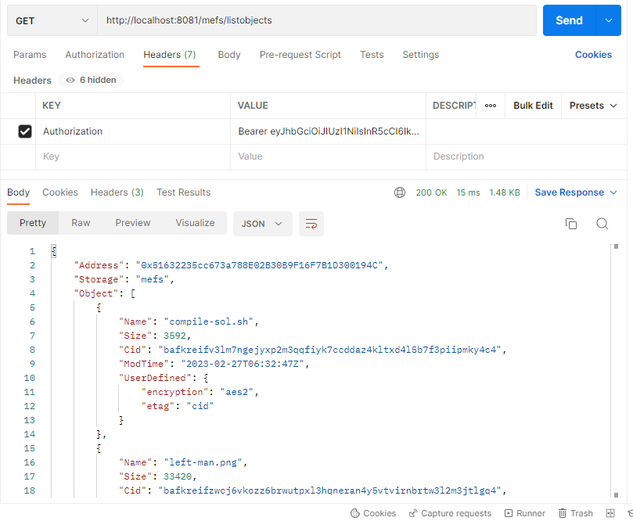Uncheck the Authorization header checkbox
Viewport: 633px width, 521px height.
tap(25, 131)
